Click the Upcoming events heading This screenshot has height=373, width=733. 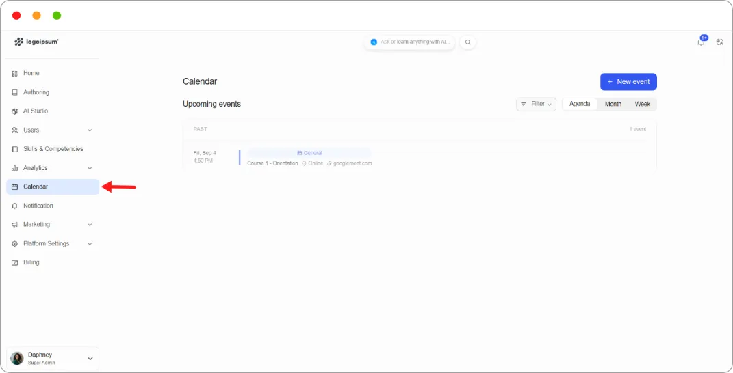[x=211, y=104]
